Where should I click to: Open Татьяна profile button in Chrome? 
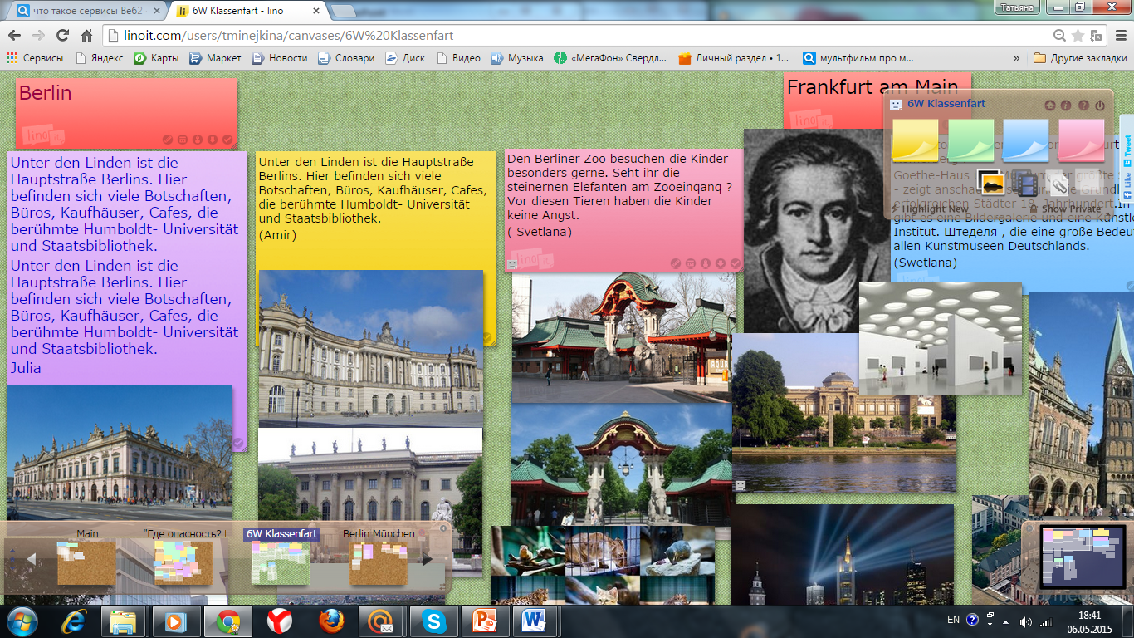(x=1017, y=7)
